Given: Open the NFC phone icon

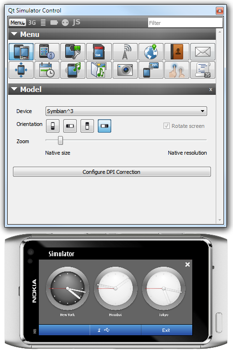Looking at the screenshot, I should (x=151, y=70).
